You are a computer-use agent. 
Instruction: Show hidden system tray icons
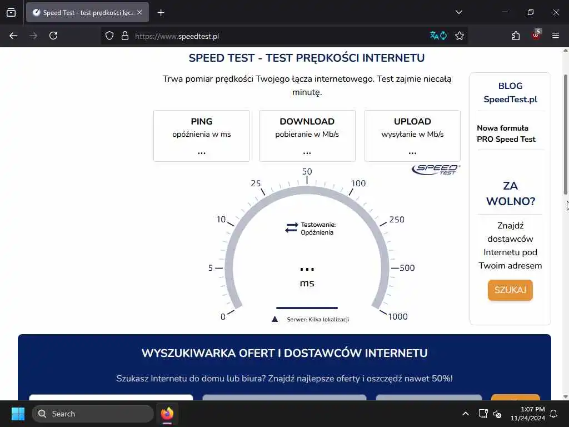coord(466,414)
